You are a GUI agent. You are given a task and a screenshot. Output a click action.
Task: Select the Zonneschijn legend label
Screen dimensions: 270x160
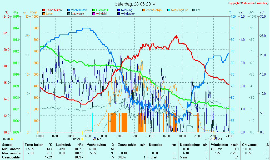click(x=153, y=10)
